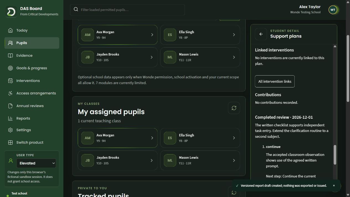Screen dimensions: 350x197
Task: Open Ava Morgan in top pupil list
Action: pyautogui.click(x=118, y=35)
